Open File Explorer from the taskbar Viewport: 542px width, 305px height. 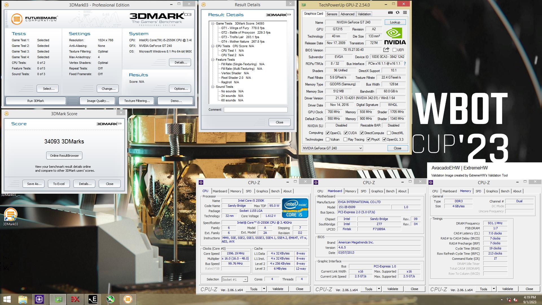tap(23, 299)
